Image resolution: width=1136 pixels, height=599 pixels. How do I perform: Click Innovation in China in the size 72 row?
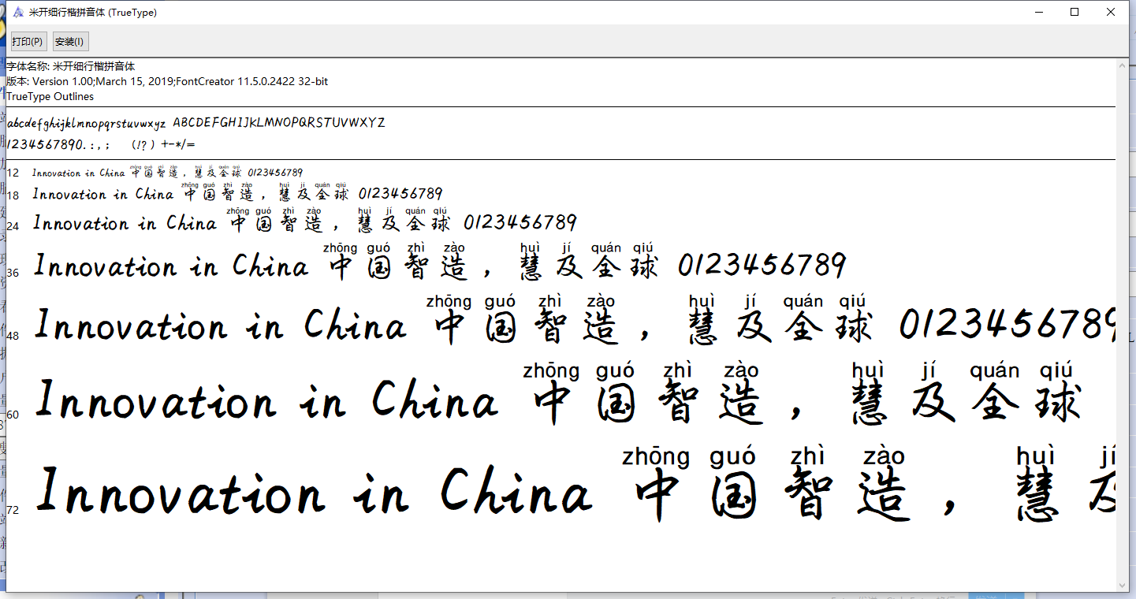315,490
